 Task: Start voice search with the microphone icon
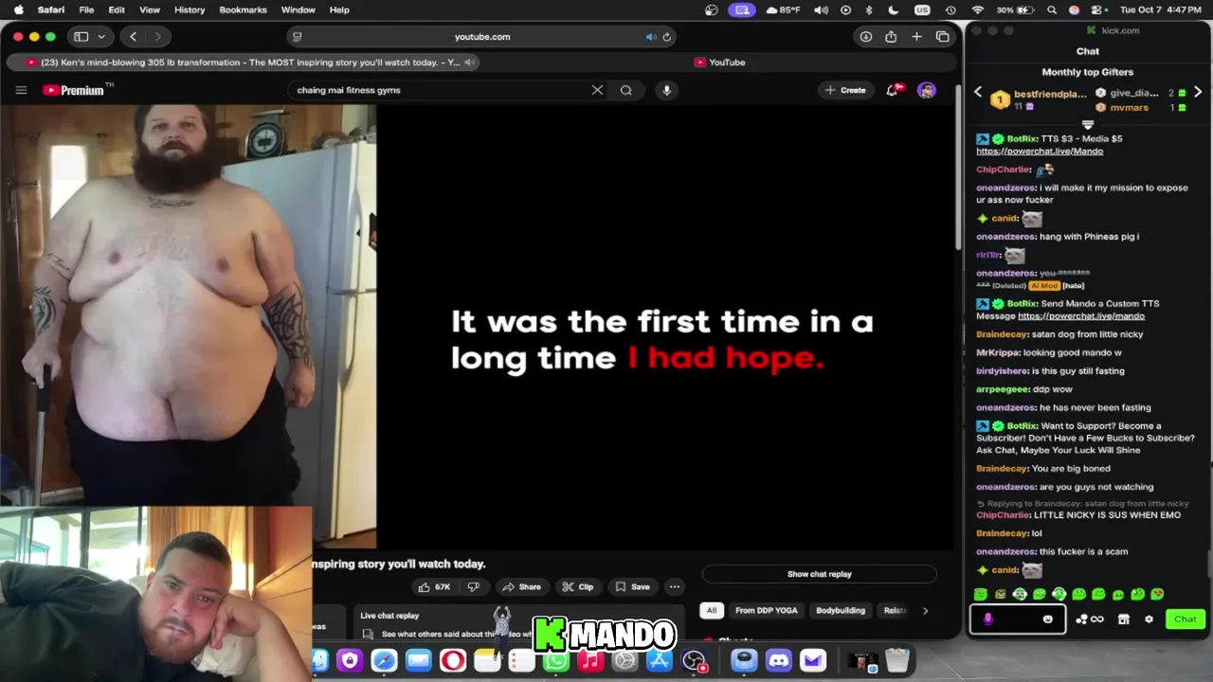tap(667, 90)
